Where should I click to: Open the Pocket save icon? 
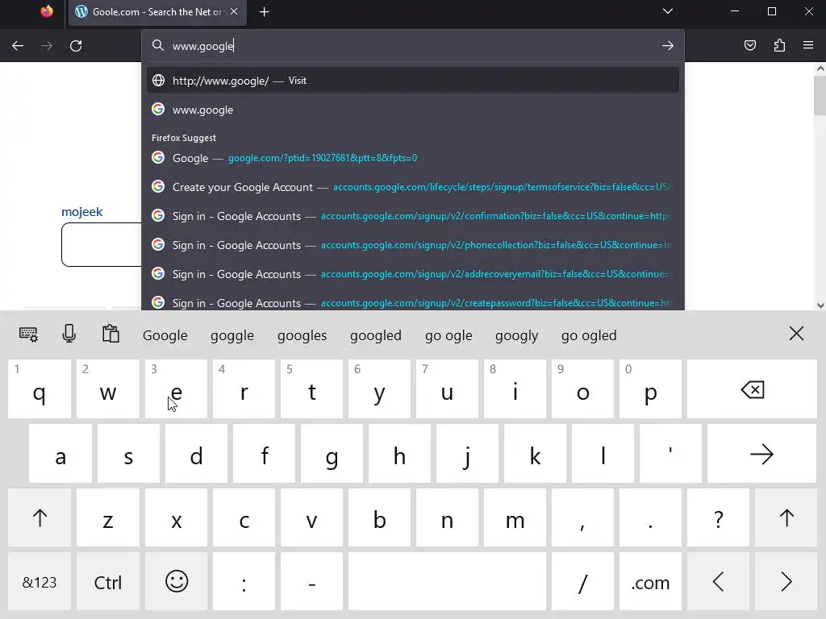[x=750, y=45]
